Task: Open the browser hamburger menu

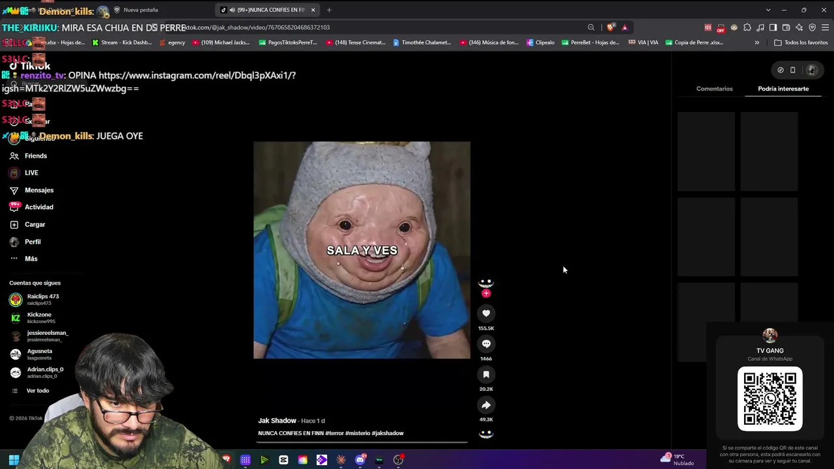Action: 826,27
